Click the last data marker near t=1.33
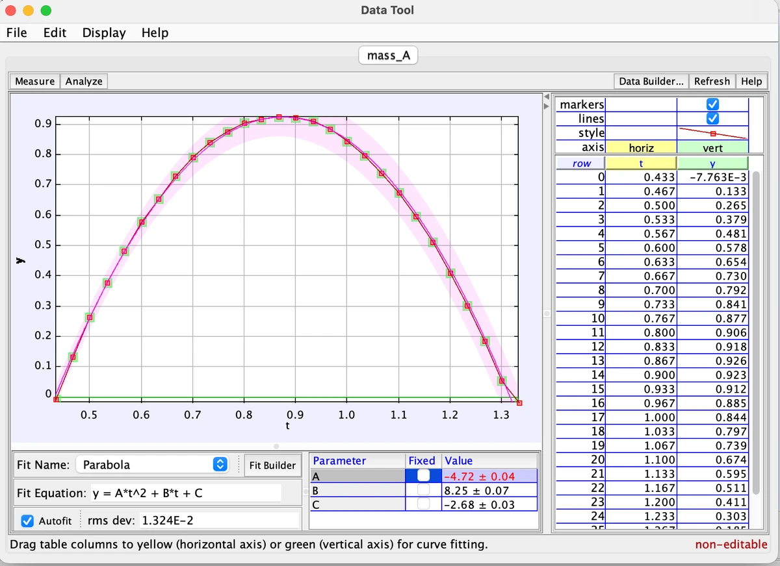The width and height of the screenshot is (780, 566). coord(519,402)
